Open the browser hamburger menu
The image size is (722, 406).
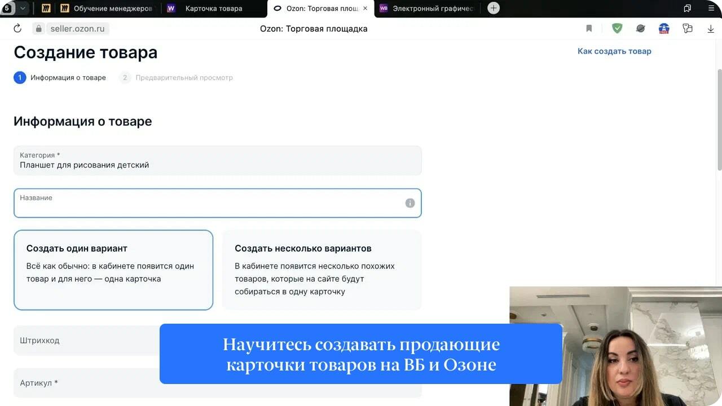711,8
